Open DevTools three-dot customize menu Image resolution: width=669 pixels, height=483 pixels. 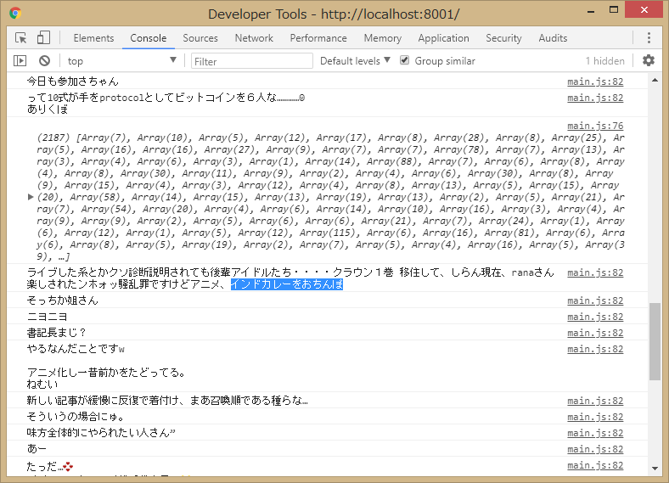(649, 38)
